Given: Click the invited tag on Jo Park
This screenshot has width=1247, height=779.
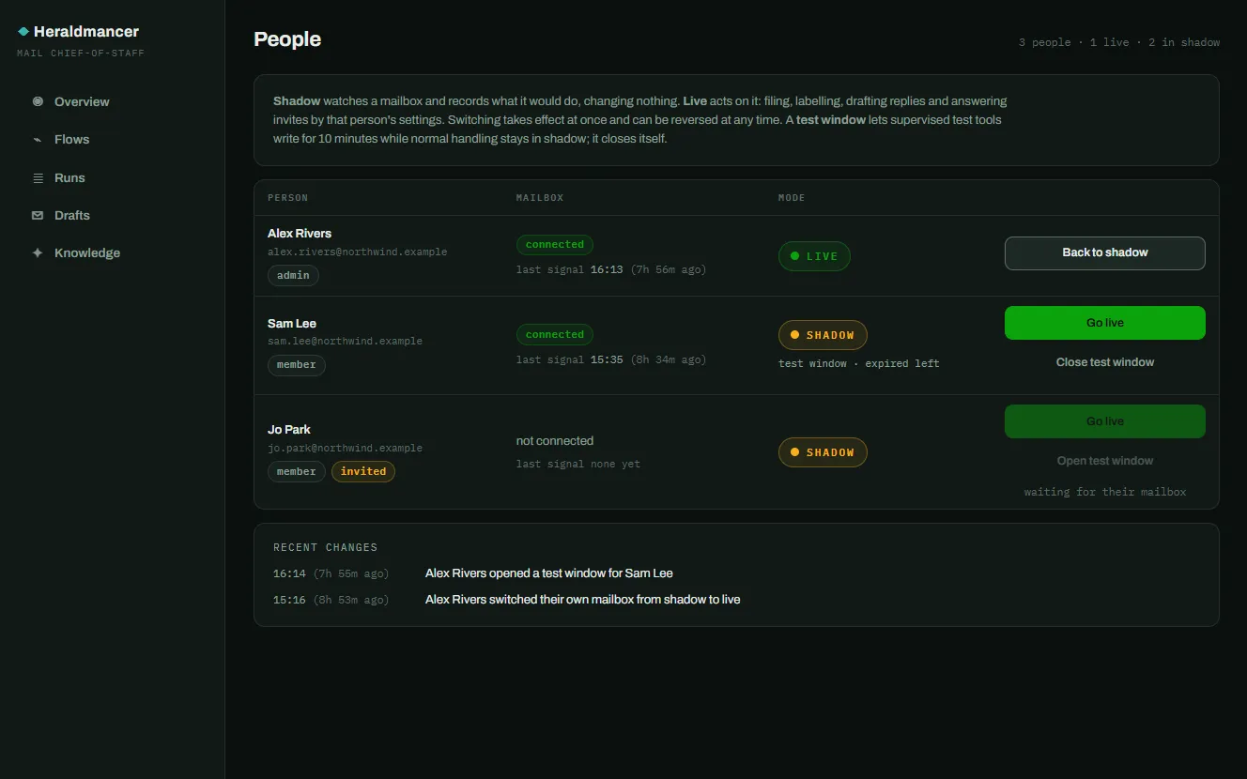Looking at the screenshot, I should point(363,472).
